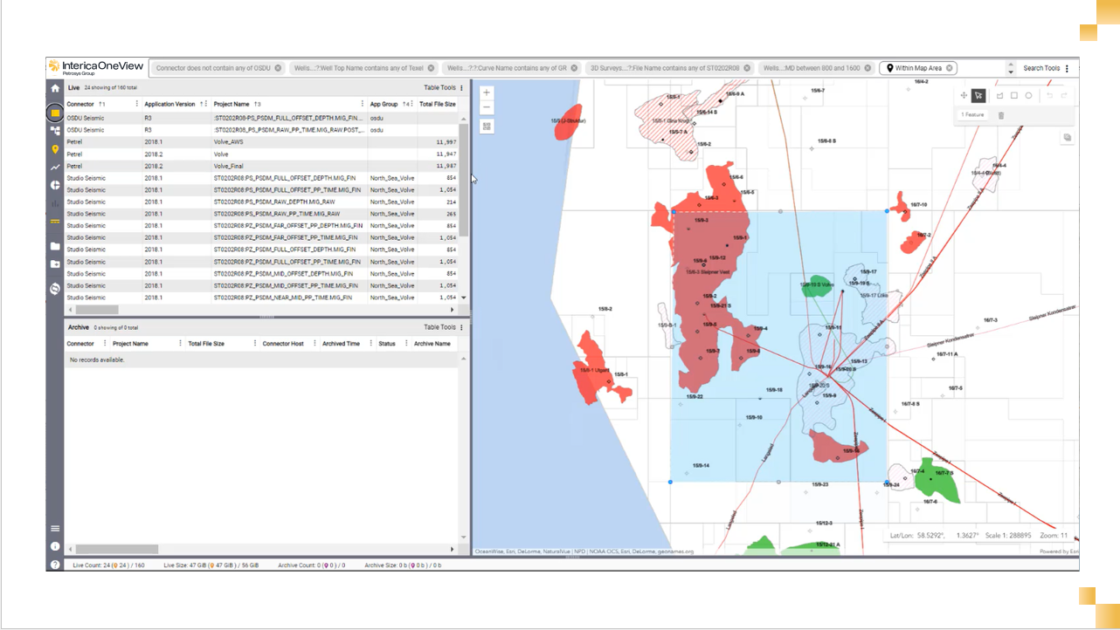Image resolution: width=1120 pixels, height=630 pixels.
Task: Open the map pin view in the sidebar
Action: pyautogui.click(x=55, y=149)
